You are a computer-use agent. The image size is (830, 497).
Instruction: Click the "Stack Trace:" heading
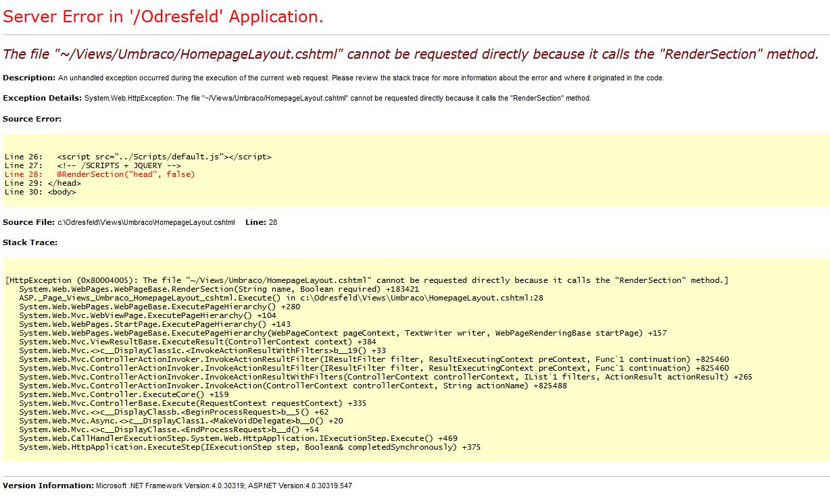[x=30, y=242]
